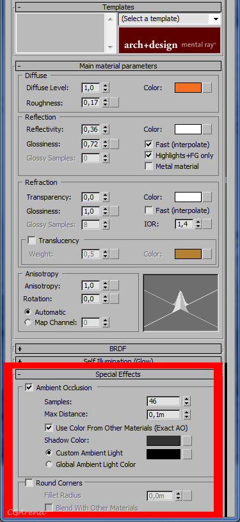Screen dimensions: 240x522
Task: Select Global Ambient Light Color option
Action: coord(49,464)
